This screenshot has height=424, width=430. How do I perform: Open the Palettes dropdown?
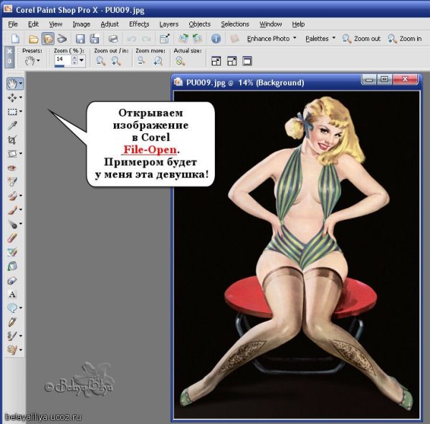(320, 39)
